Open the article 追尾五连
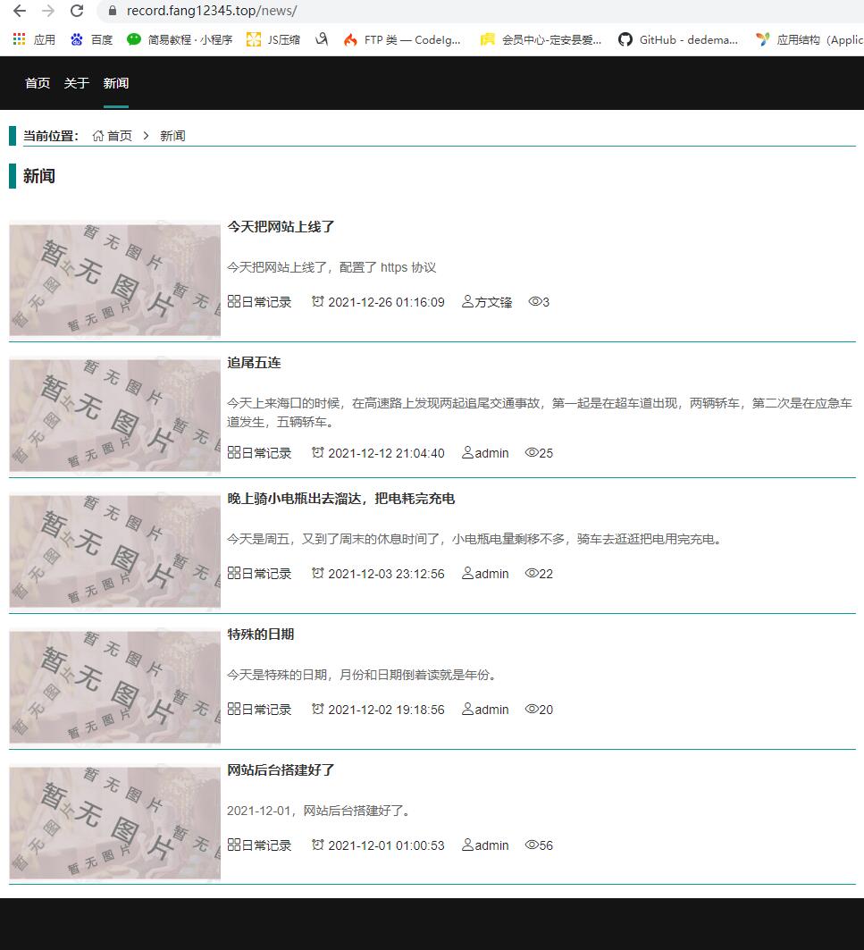The width and height of the screenshot is (864, 950). pyautogui.click(x=254, y=363)
